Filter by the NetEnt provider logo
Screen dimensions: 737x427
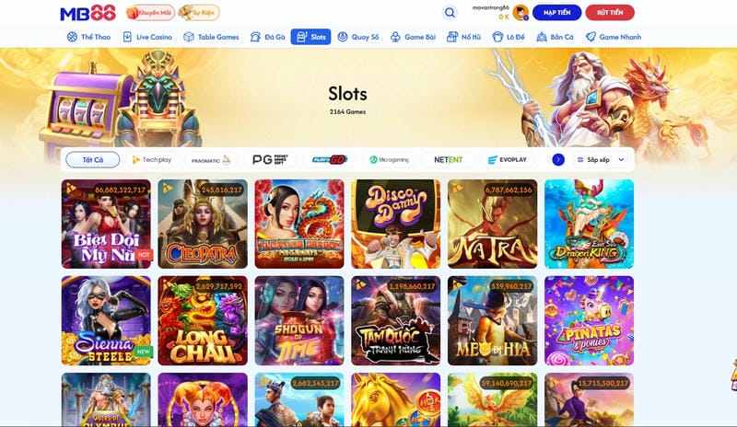[x=448, y=160]
